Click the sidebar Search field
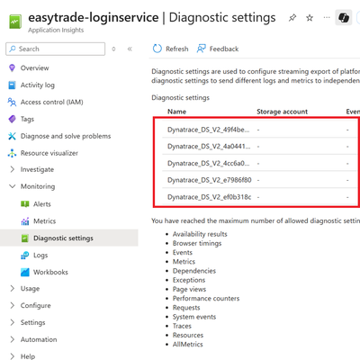Image resolution: width=360 pixels, height=360 pixels. point(56,49)
